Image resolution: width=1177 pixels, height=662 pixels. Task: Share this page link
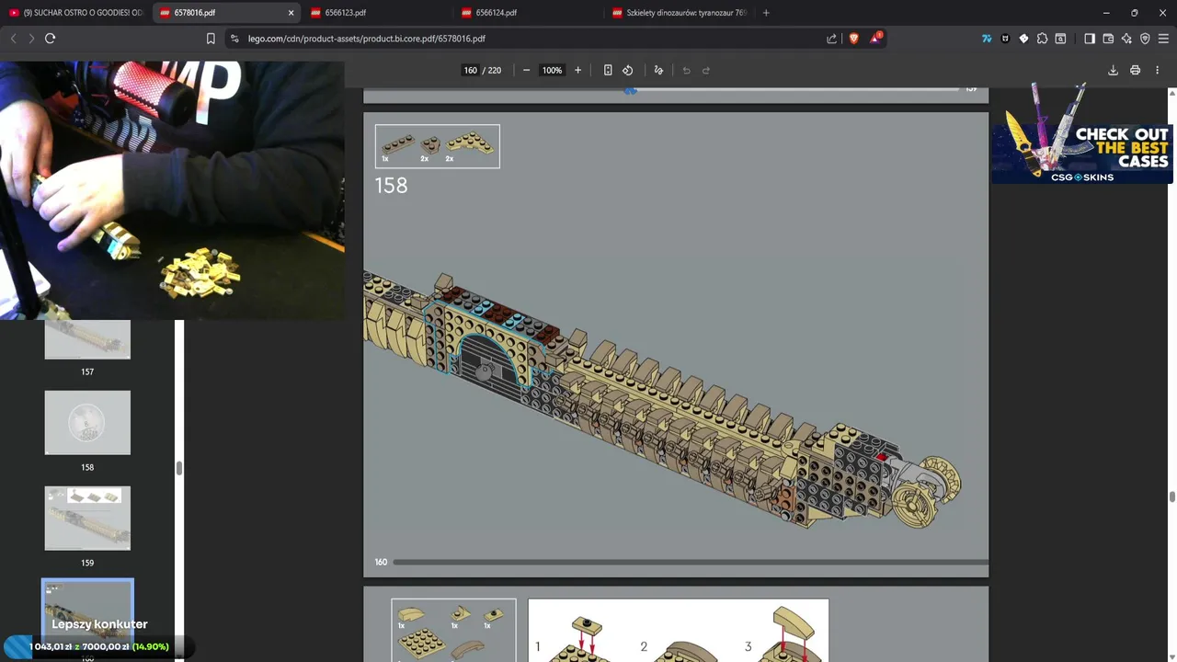pyautogui.click(x=832, y=39)
